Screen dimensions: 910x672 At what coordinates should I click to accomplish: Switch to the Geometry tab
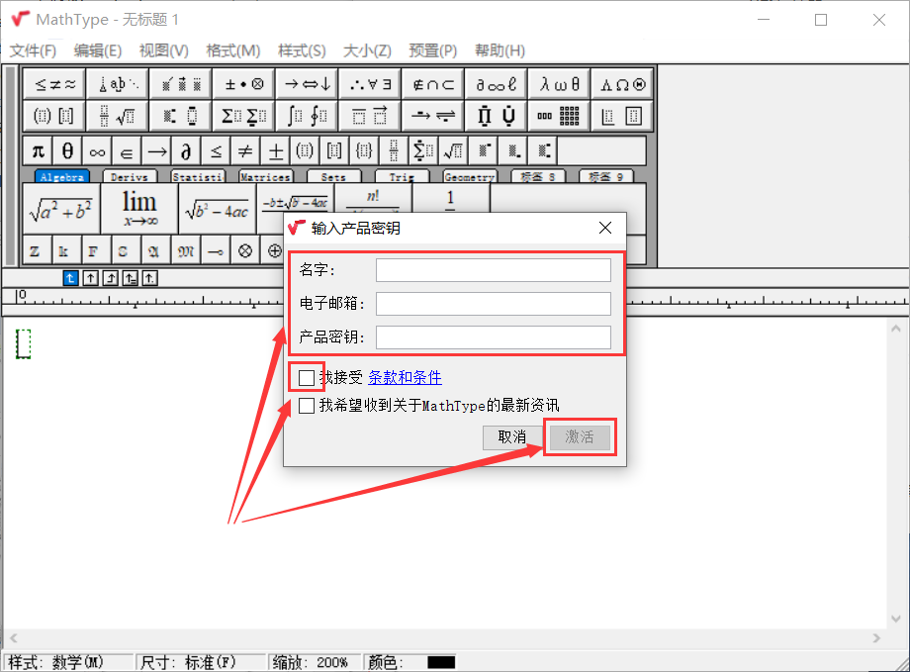pyautogui.click(x=470, y=176)
